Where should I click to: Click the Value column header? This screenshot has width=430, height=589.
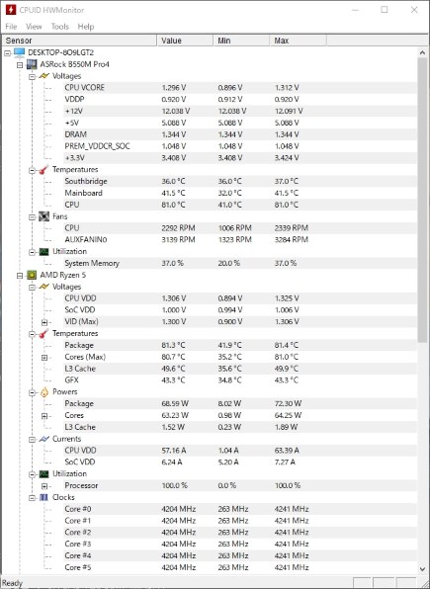(x=185, y=41)
